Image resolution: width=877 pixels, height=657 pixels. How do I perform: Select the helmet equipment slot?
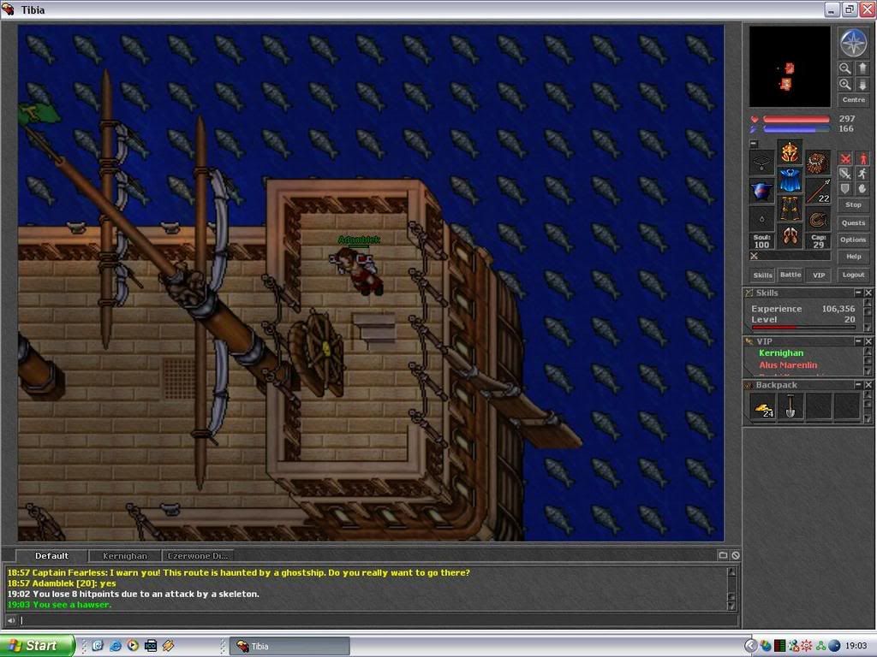[x=790, y=152]
